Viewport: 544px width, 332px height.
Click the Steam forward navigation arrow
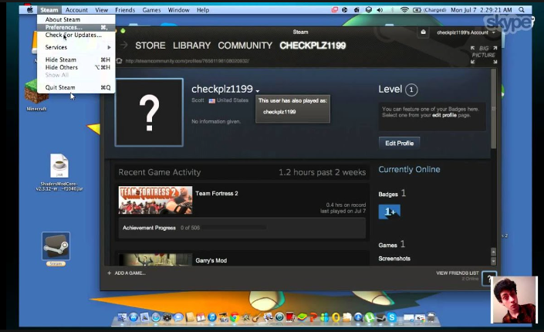(x=123, y=46)
